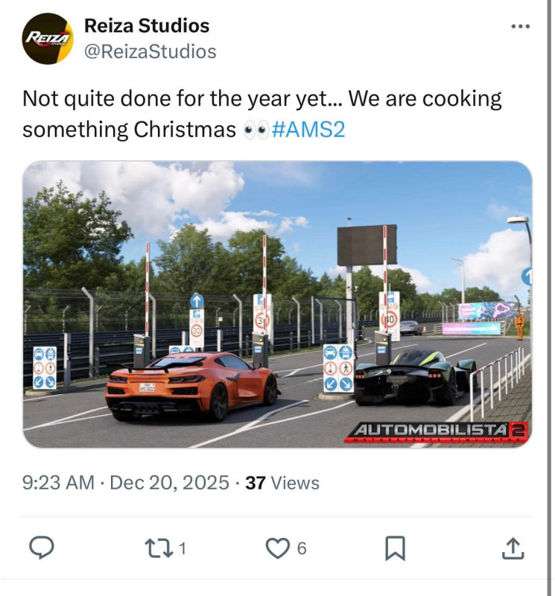This screenshot has height=596, width=555.
Task: Repost the tweet with retweet icon
Action: 159,548
